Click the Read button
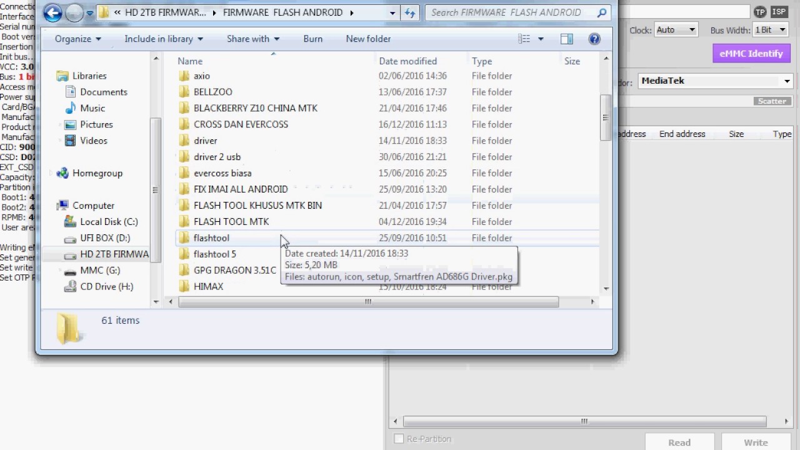 click(x=679, y=442)
